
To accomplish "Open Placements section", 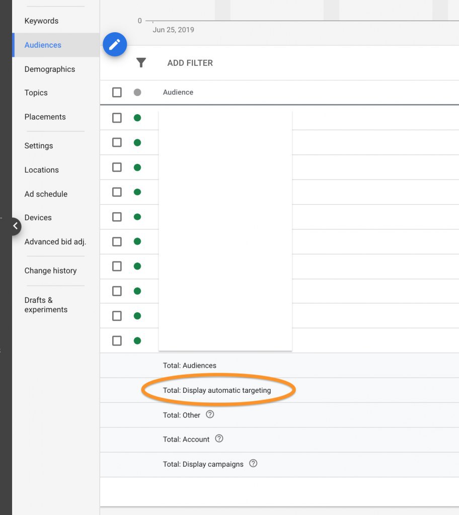I will click(45, 117).
